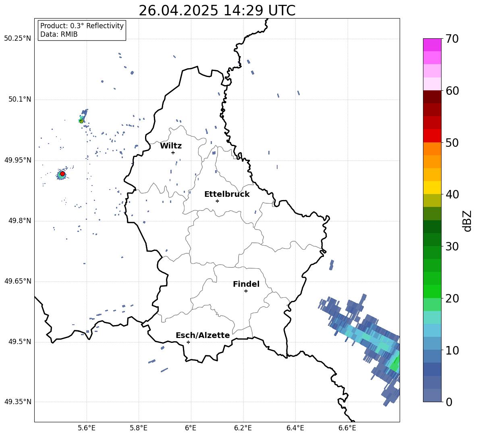477x436 pixels.
Task: Click the dBZ colorbar label
Action: pyautogui.click(x=468, y=221)
